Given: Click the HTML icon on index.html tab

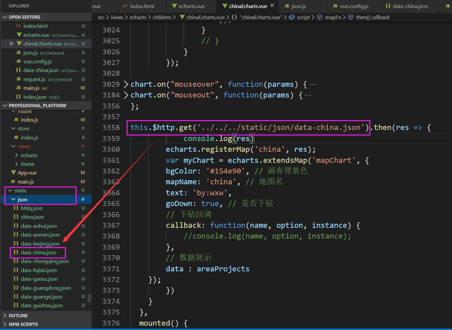Looking at the screenshot, I should click(125, 6).
